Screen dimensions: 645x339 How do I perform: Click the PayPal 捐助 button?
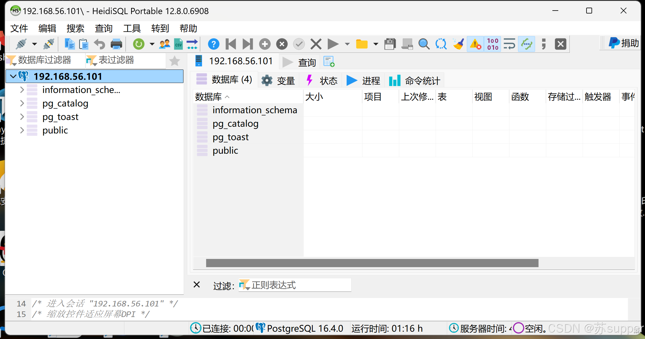pos(624,43)
